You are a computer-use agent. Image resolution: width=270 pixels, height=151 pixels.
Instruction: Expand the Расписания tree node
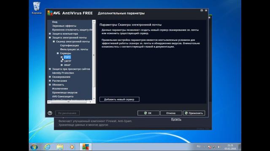(50, 81)
